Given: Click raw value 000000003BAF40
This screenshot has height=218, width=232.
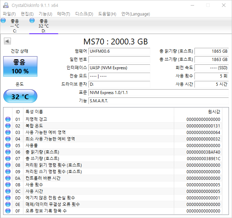Looking at the screenshot, I should point(203,152).
